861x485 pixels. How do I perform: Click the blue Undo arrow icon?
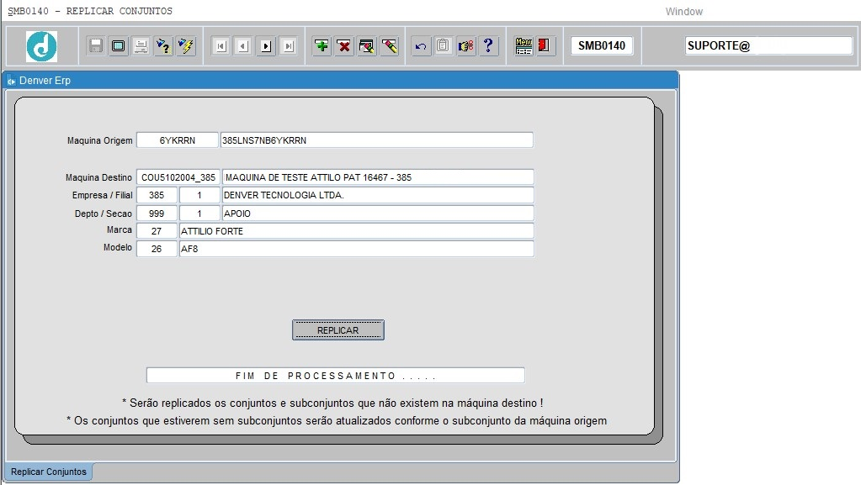tap(421, 46)
